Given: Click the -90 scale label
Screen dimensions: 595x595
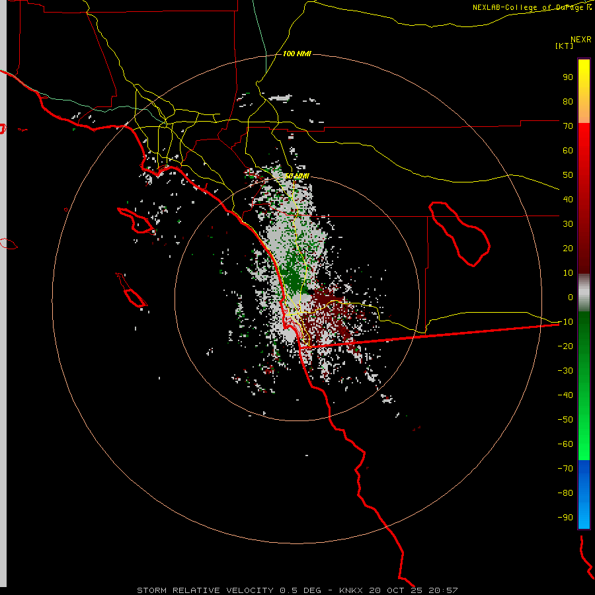Looking at the screenshot, I should pos(565,517).
